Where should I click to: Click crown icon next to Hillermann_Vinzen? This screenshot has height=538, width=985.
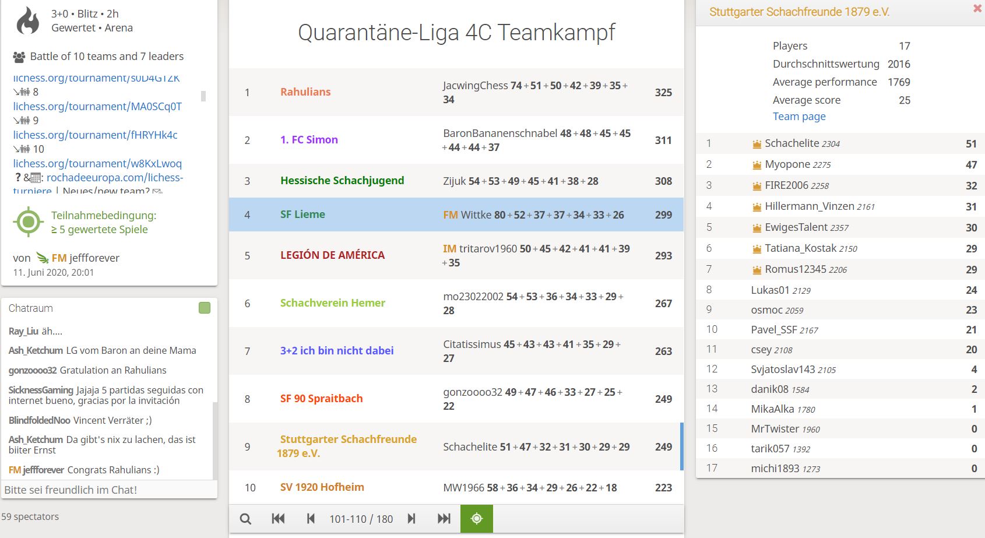(x=757, y=207)
